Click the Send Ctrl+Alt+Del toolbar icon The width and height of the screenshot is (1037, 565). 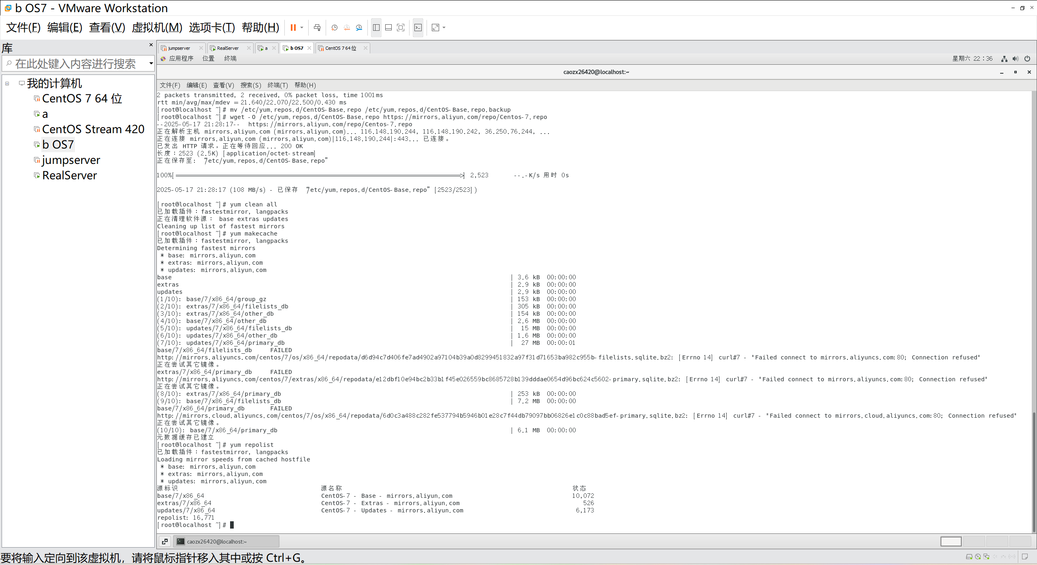[x=317, y=28]
